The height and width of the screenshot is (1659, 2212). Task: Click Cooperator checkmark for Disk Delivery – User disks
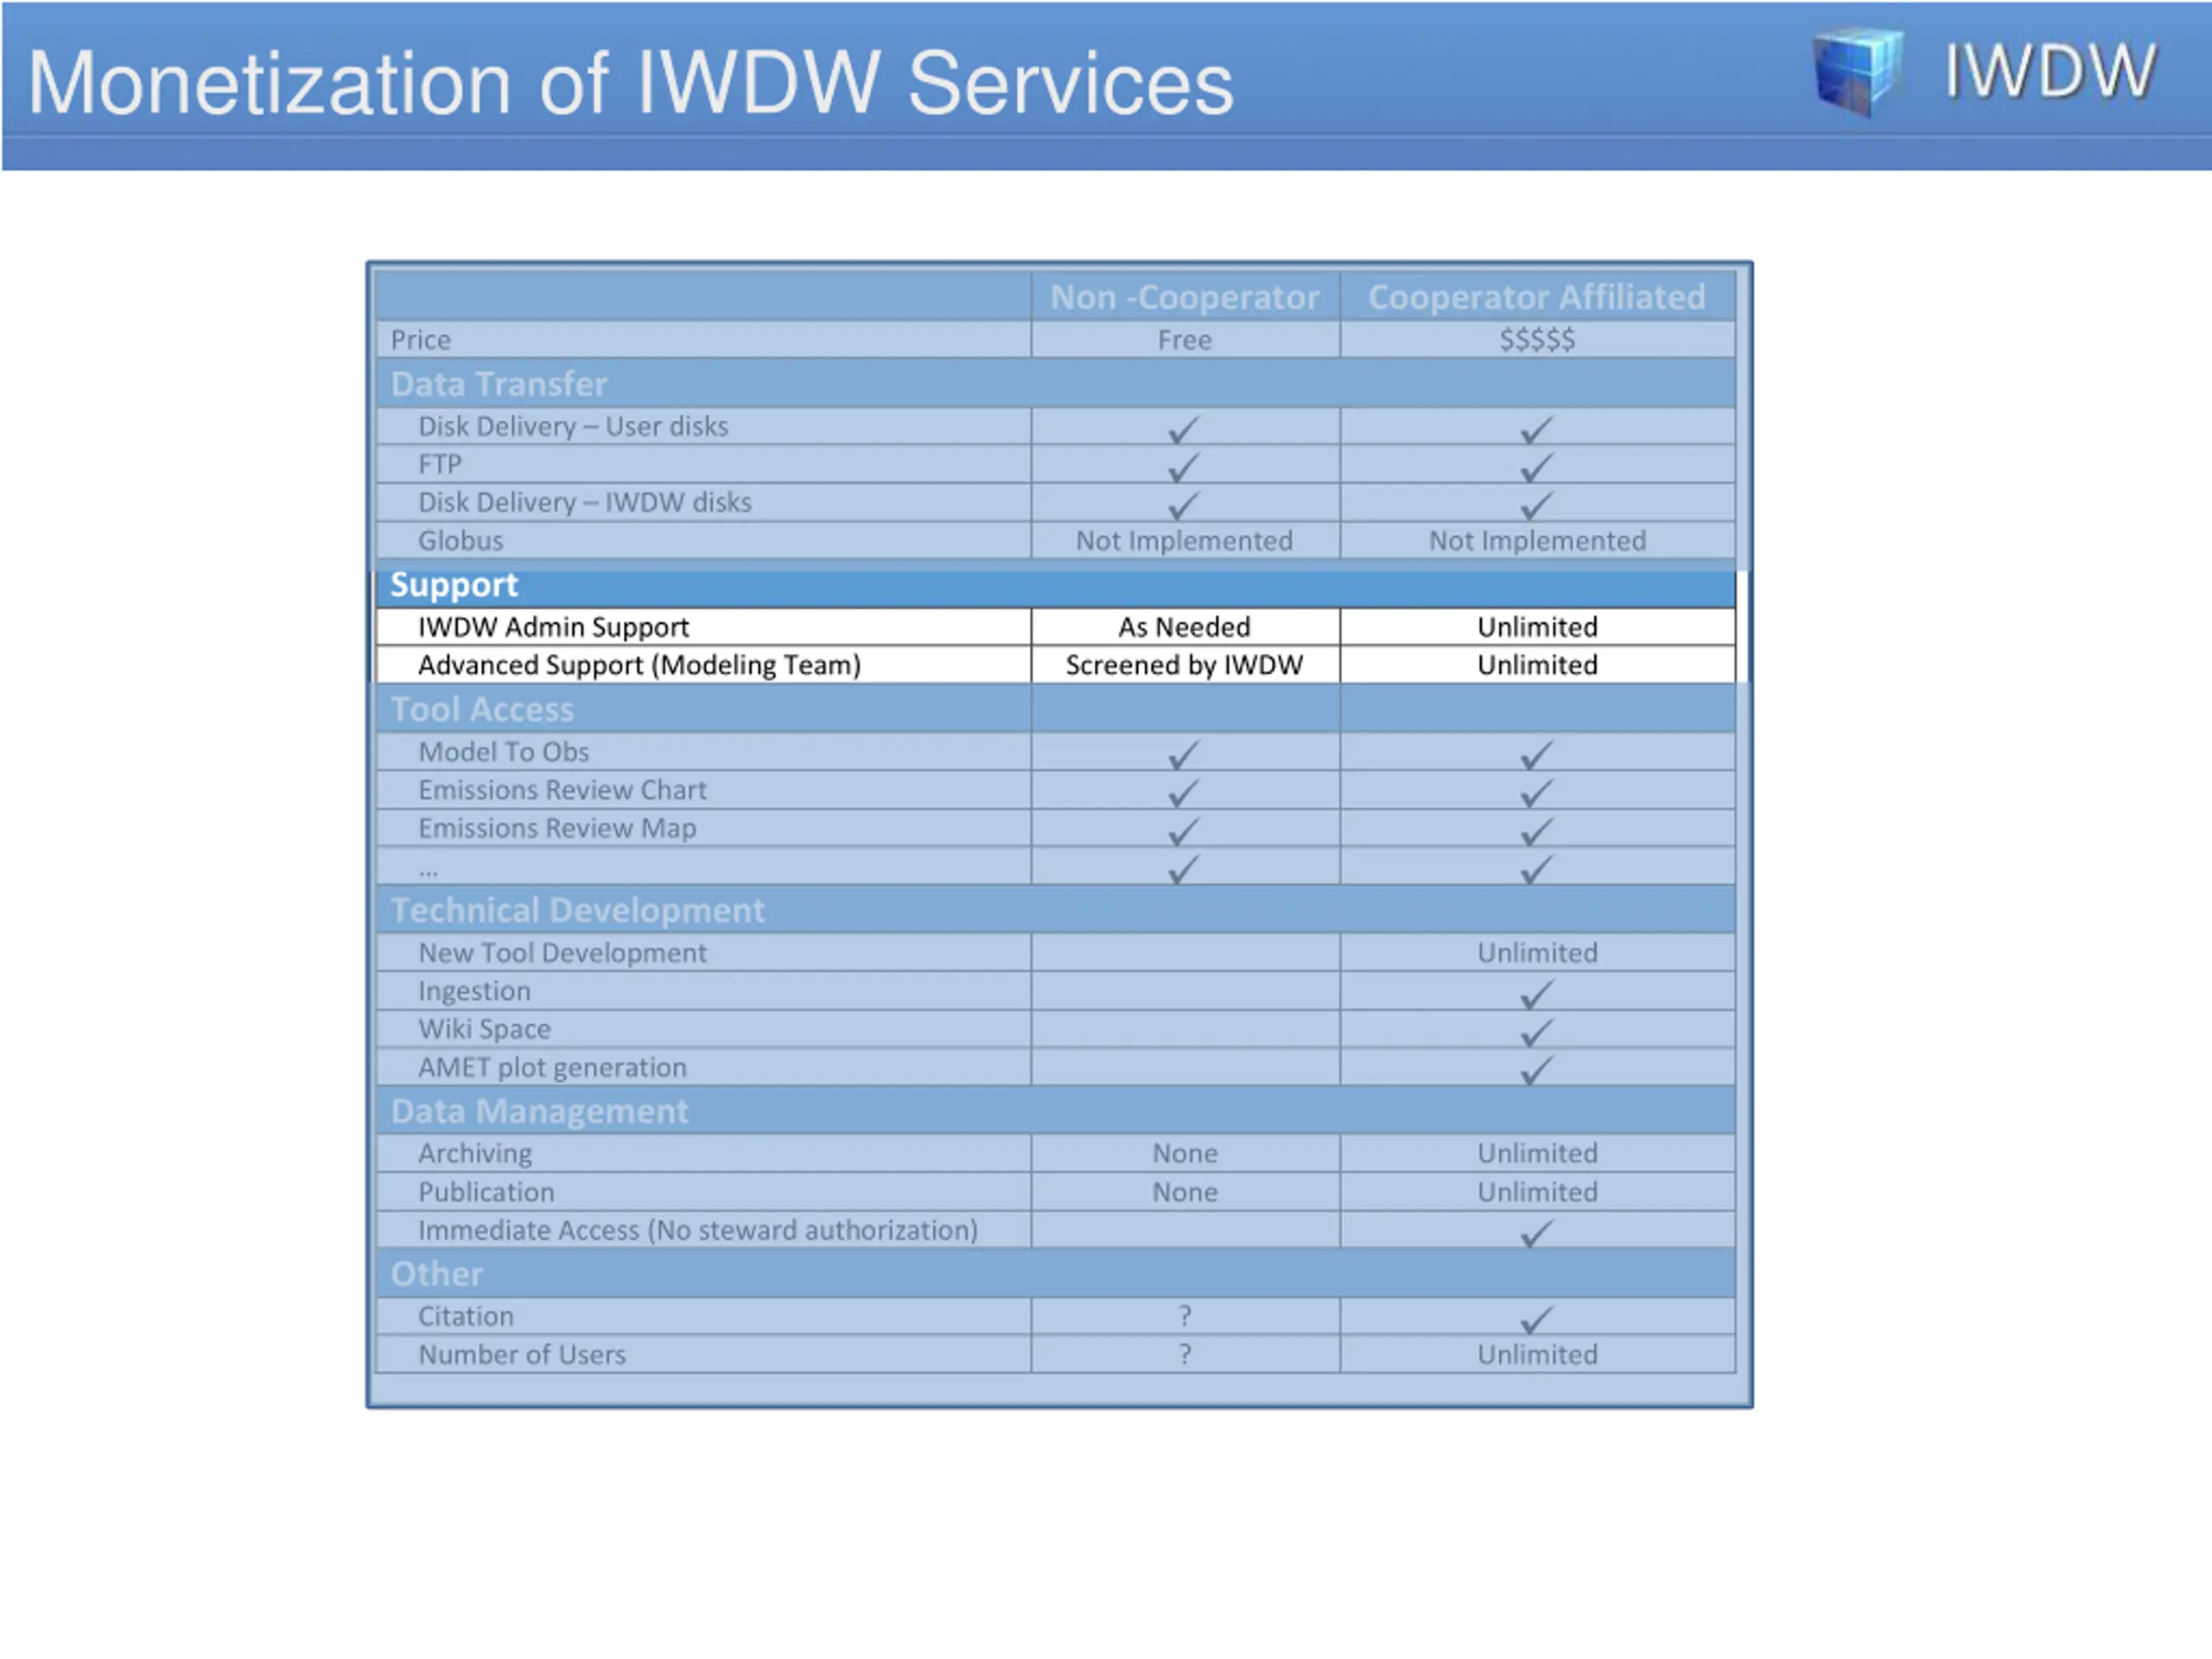point(1536,430)
